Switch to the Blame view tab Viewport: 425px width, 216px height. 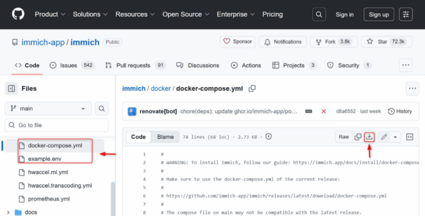(165, 137)
